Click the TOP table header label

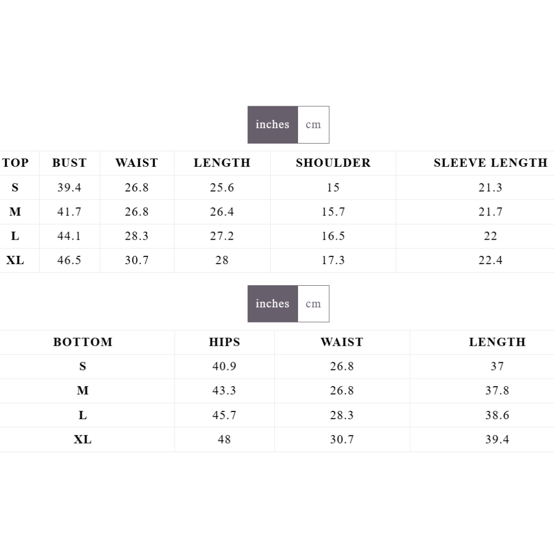point(15,163)
